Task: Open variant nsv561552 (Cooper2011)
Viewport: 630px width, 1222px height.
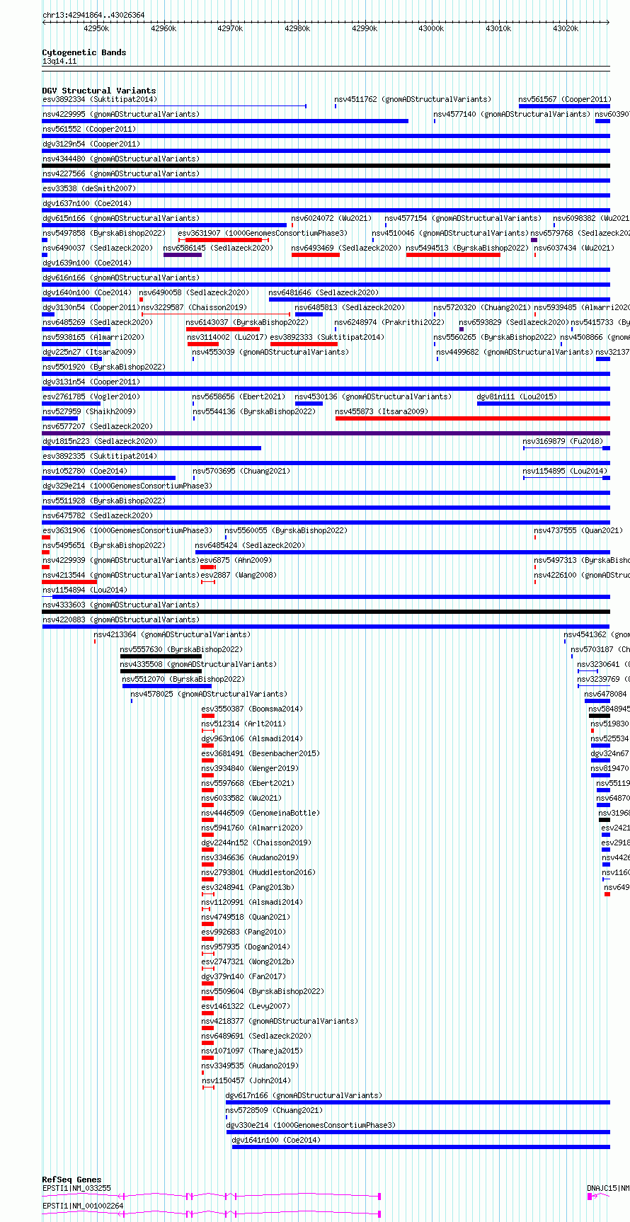Action: pos(89,130)
